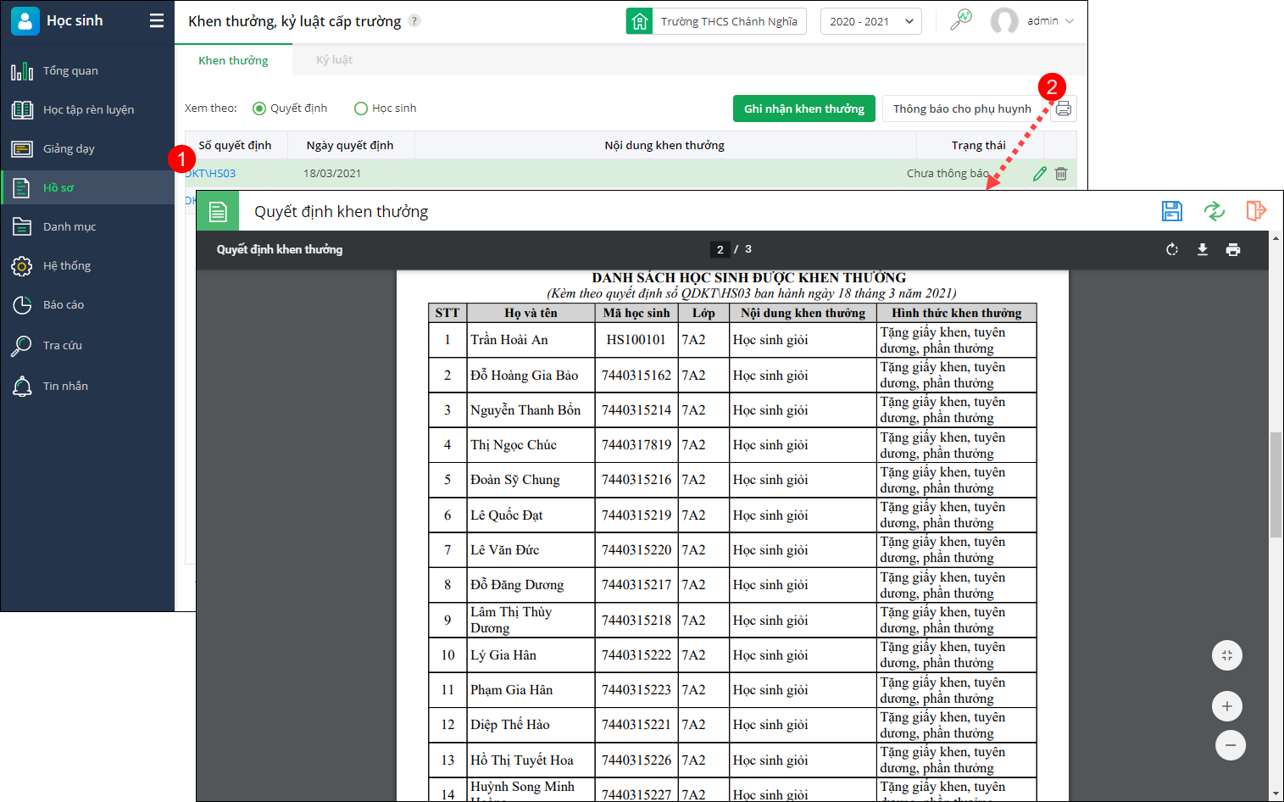The image size is (1284, 802).
Task: Click the PDF page number field
Action: click(720, 249)
